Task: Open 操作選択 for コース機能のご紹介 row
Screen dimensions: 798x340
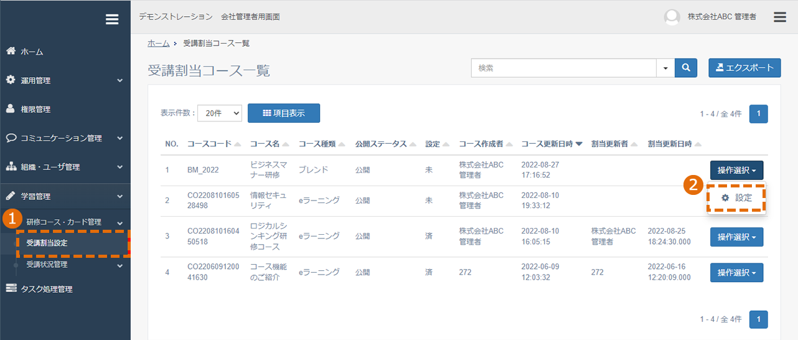Action: pos(736,272)
